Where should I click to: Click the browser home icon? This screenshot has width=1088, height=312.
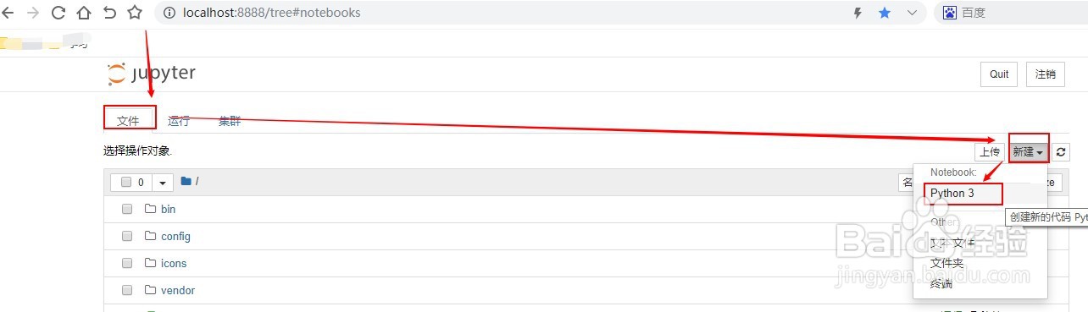tap(83, 13)
